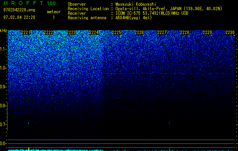Click time marker 2221
Screen dimensions: 238x151
click(26, 32)
